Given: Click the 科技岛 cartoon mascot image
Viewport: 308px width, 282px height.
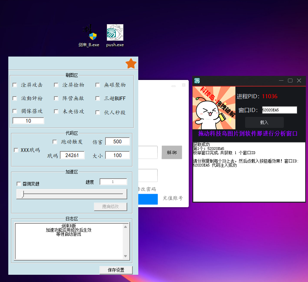Looking at the screenshot, I should pyautogui.click(x=214, y=108).
